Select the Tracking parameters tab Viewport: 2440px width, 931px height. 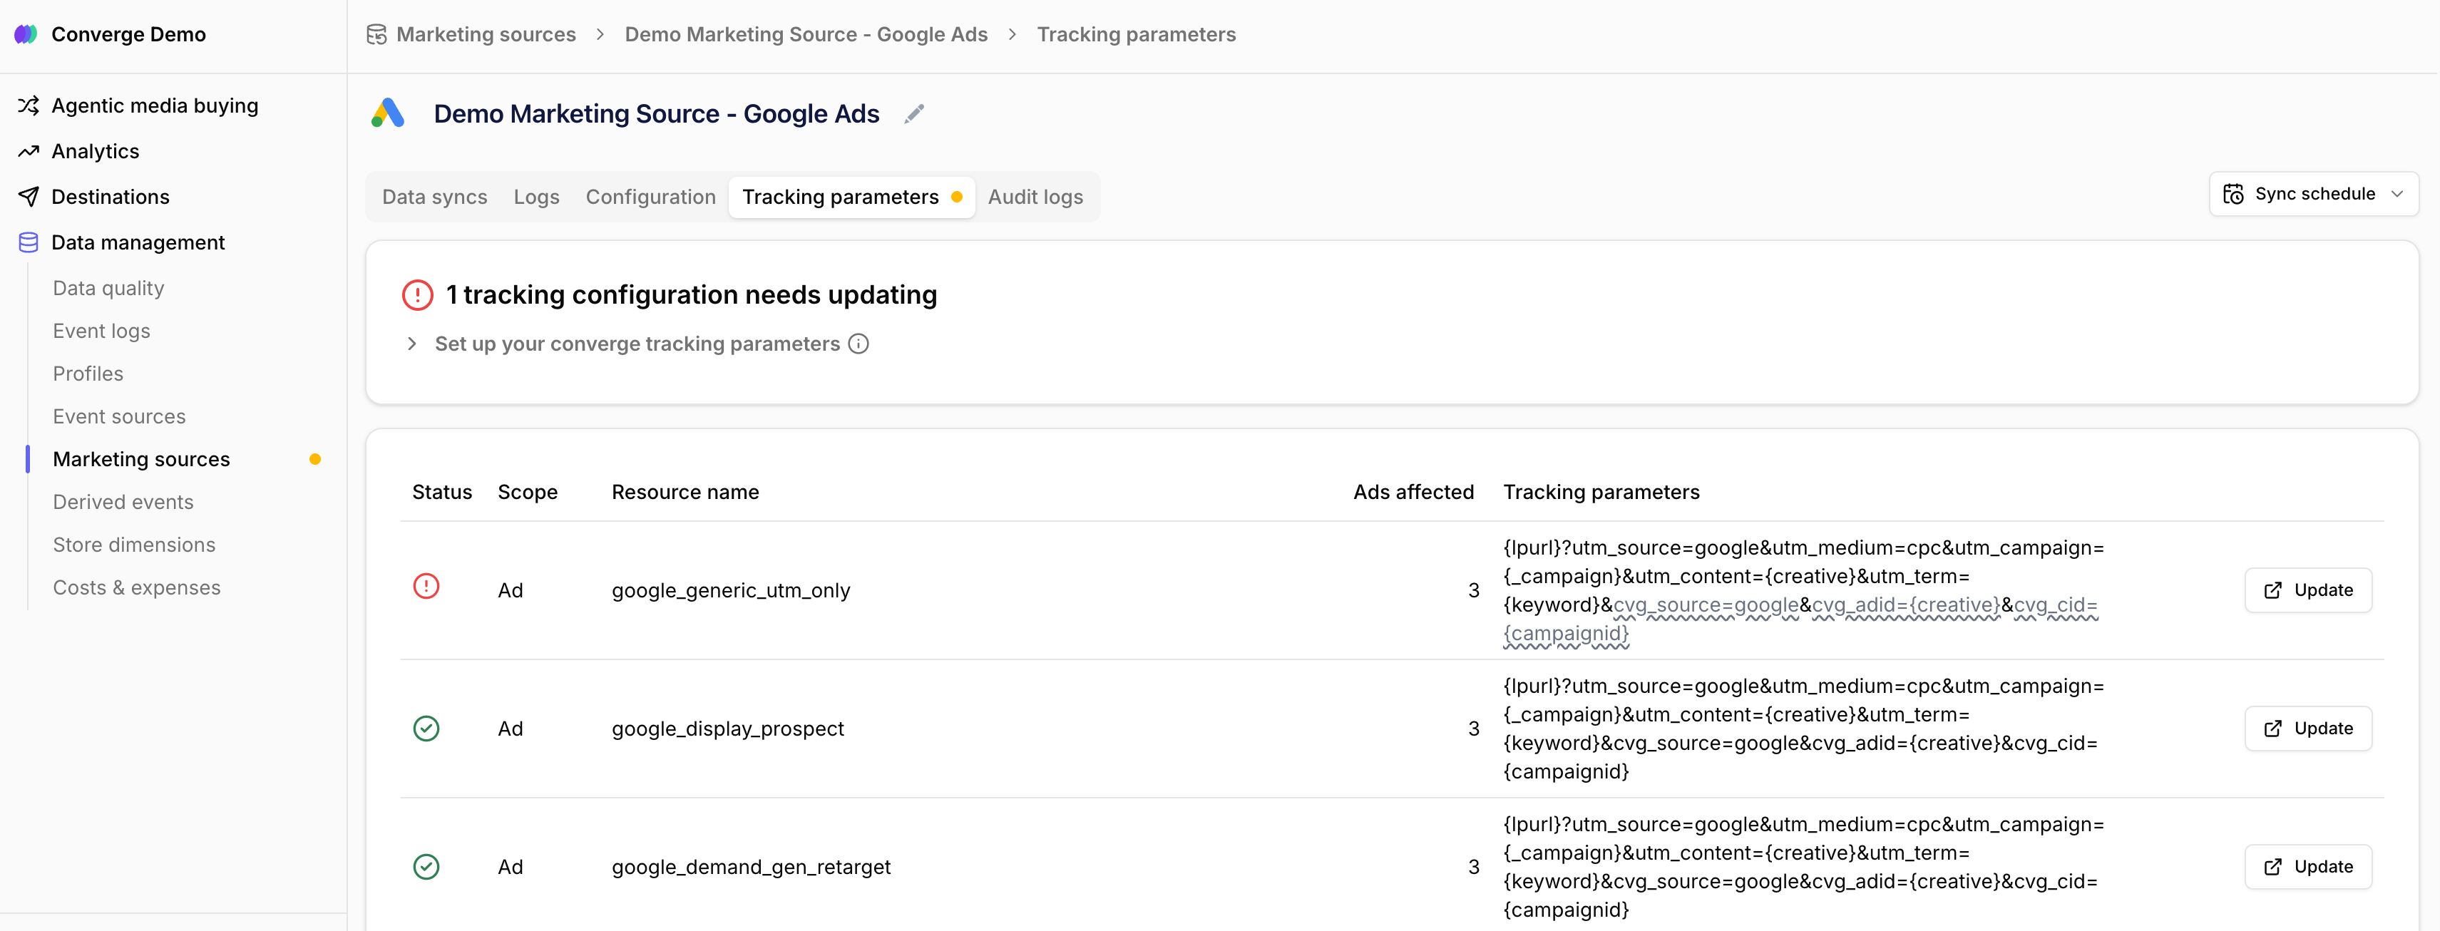[851, 197]
